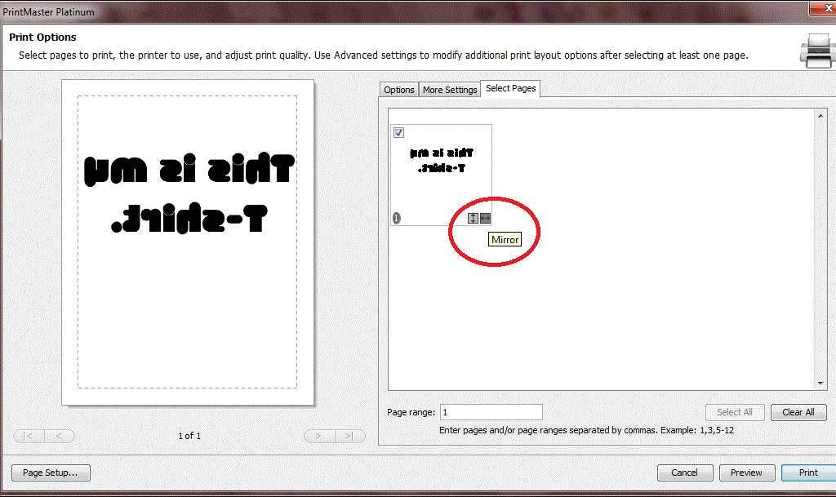
Task: Click the Clear All button
Action: point(798,412)
